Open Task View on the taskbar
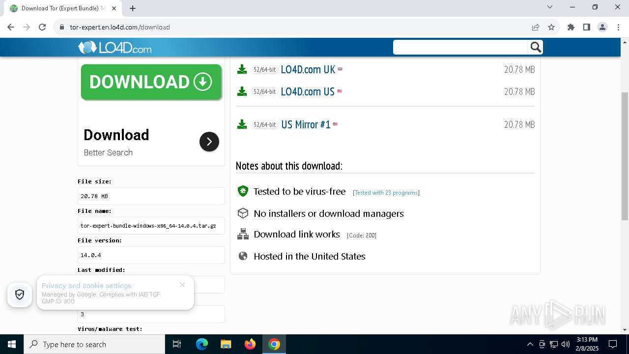Viewport: 629px width, 354px height. pos(177,344)
